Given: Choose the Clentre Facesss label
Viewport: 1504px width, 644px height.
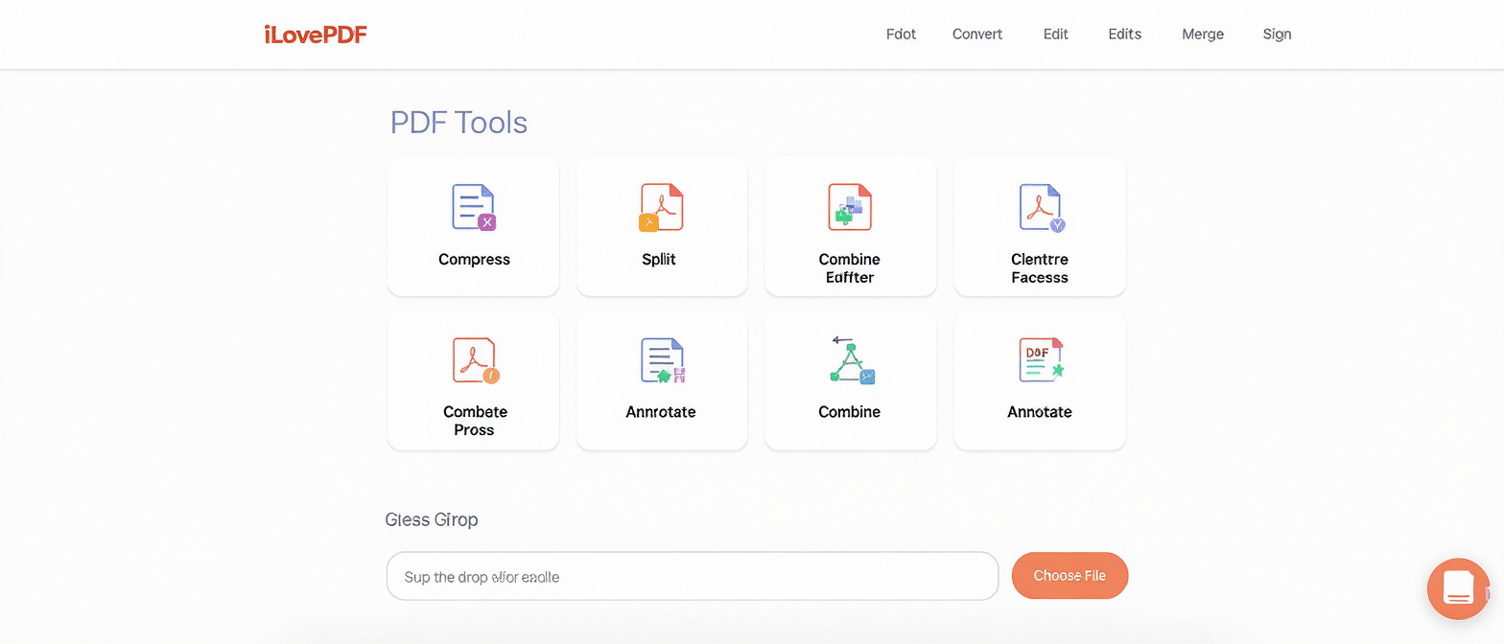Looking at the screenshot, I should click(x=1040, y=268).
